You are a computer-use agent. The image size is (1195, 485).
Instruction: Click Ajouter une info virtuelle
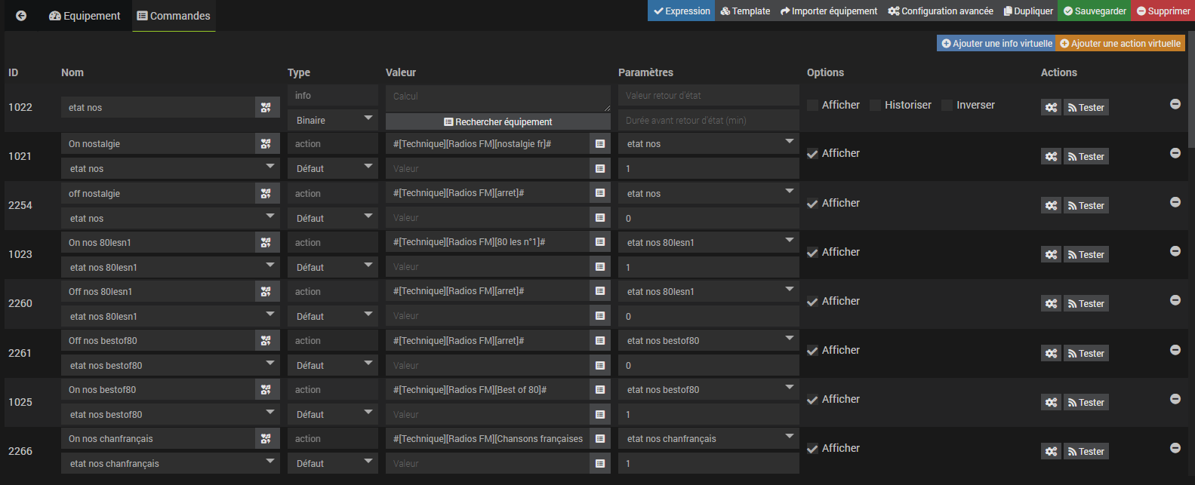(x=996, y=44)
